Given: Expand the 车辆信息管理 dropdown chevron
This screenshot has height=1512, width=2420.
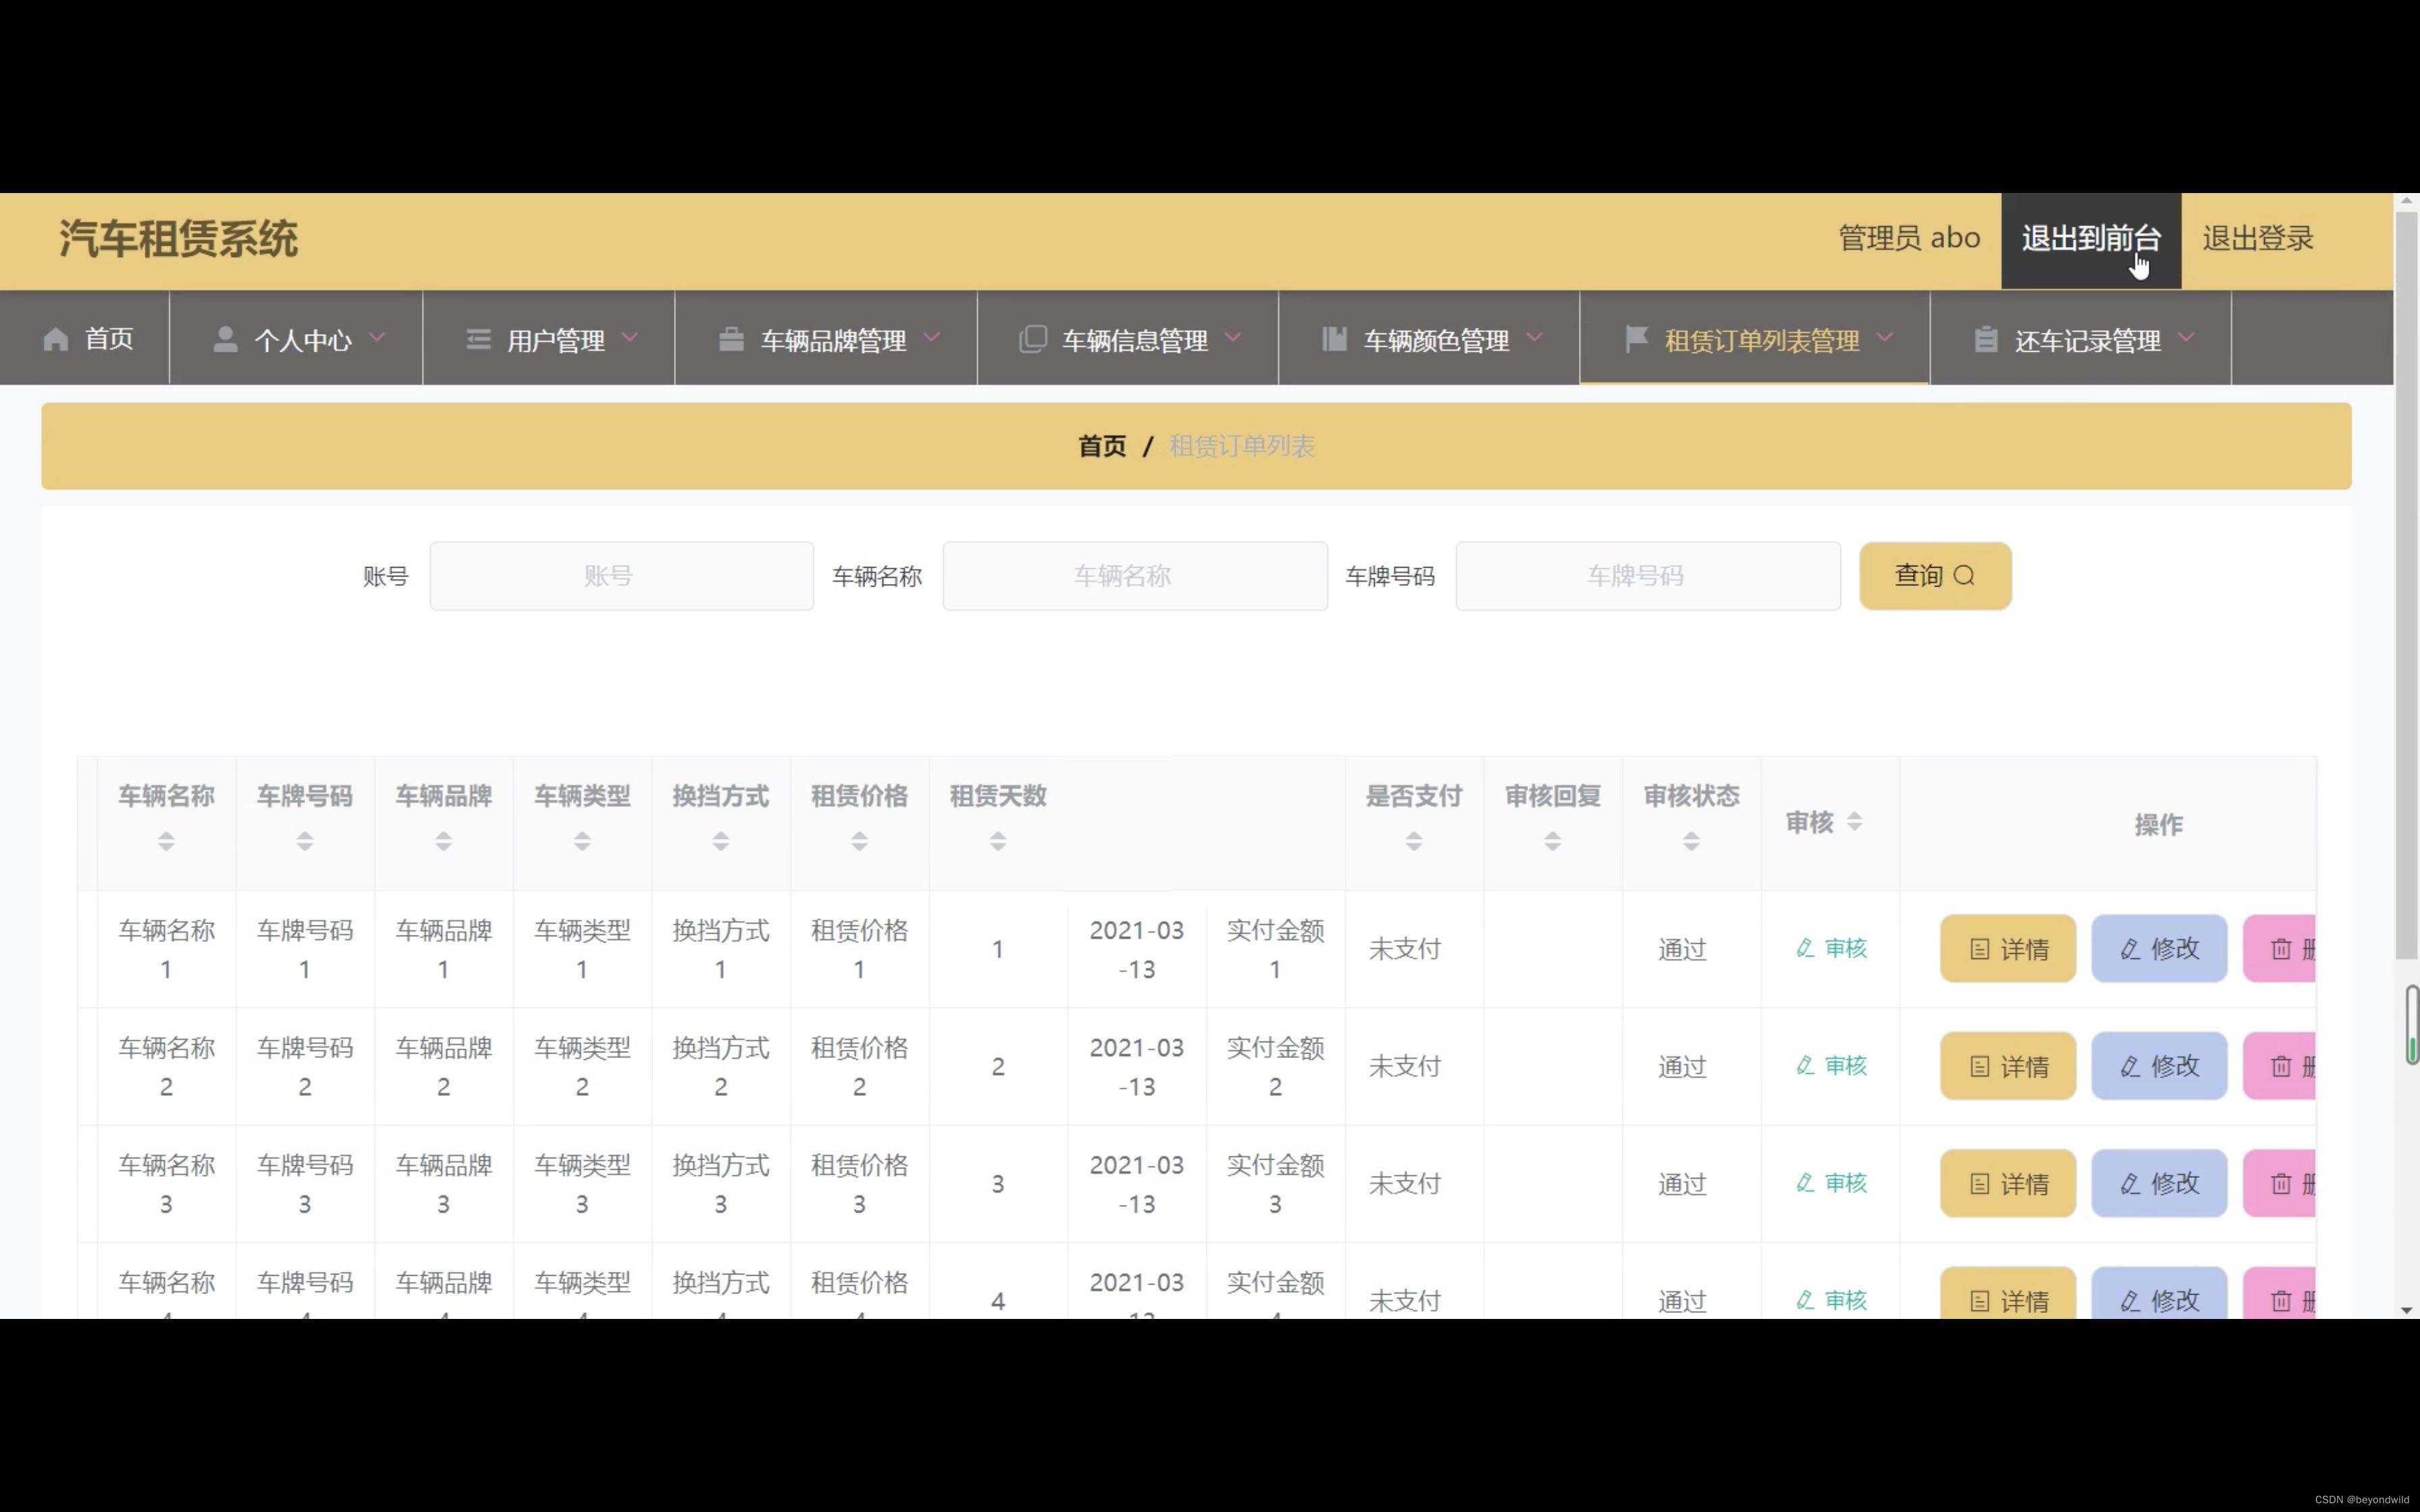Looking at the screenshot, I should point(1233,338).
